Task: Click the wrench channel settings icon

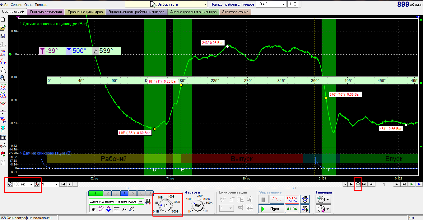Action: click(131, 209)
